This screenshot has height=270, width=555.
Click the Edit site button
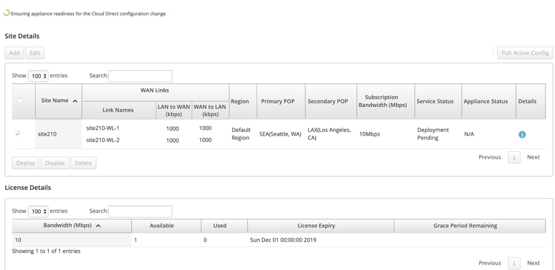35,53
